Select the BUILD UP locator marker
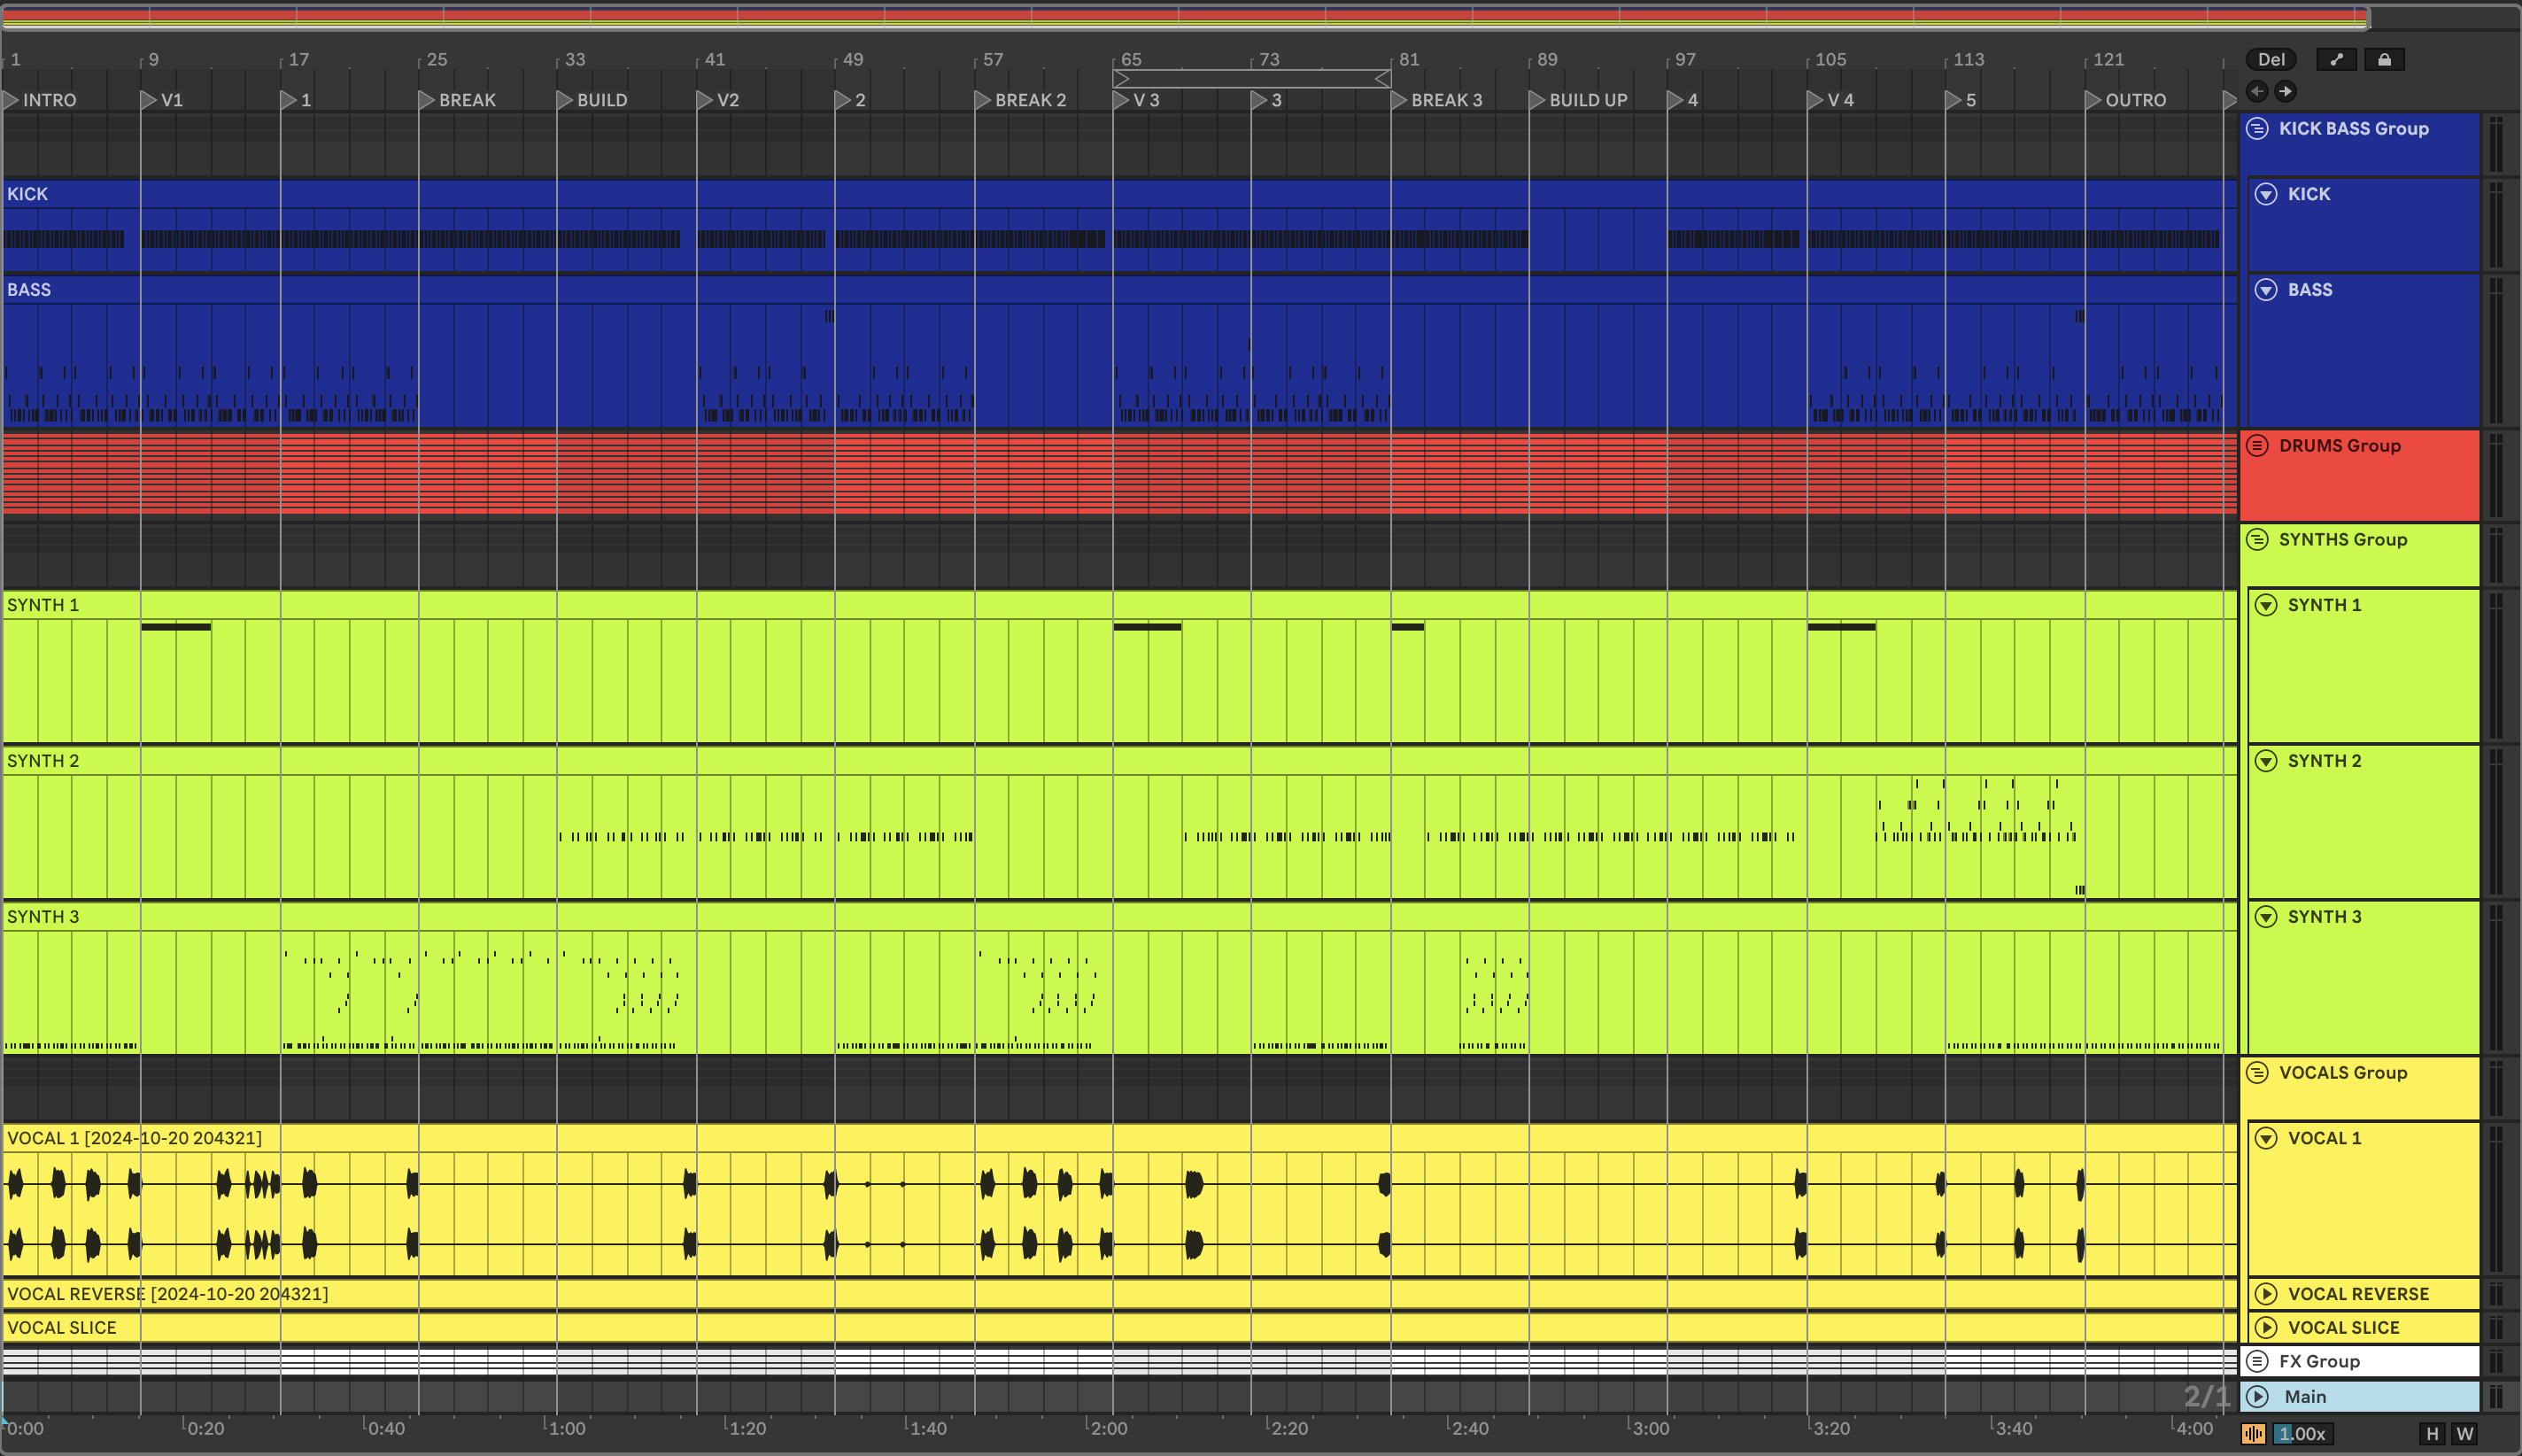Viewport: 2522px width, 1456px height. tap(1537, 100)
